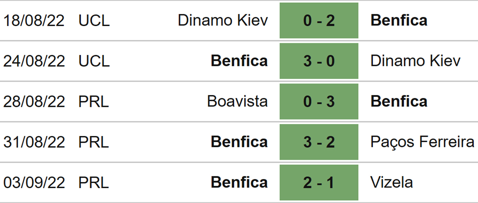Open the 0 - 3 match score
478x203 pixels.
click(319, 101)
